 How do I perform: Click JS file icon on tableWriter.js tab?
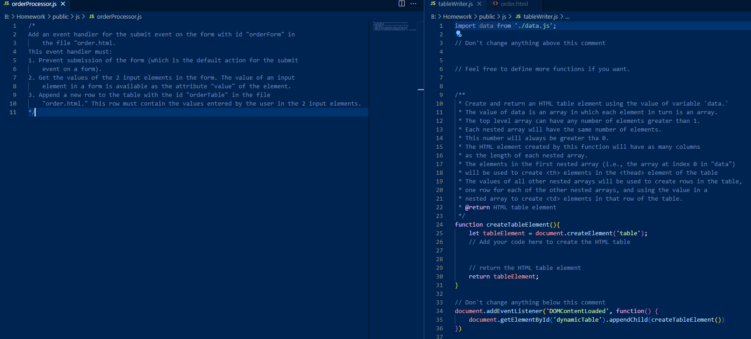tap(433, 4)
